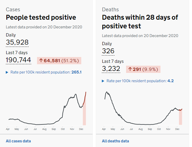Open the All cases data link
Image resolution: width=192 pixels, height=147 pixels.
pyautogui.click(x=18, y=141)
